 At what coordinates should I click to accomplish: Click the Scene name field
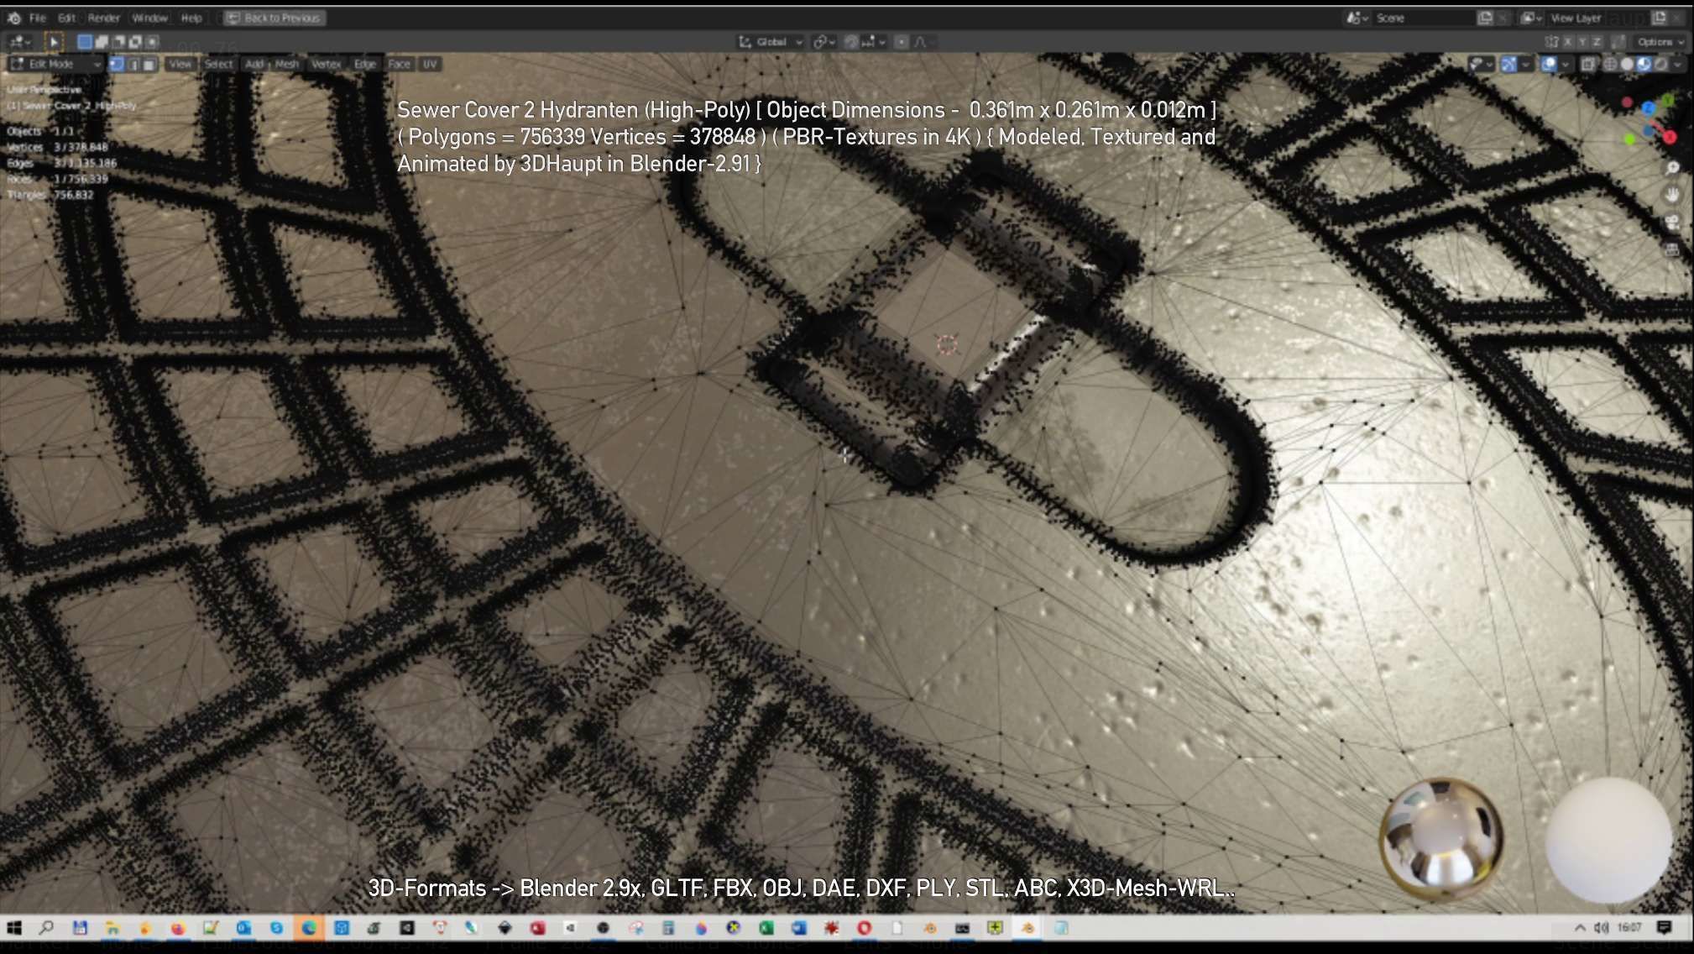1423,18
